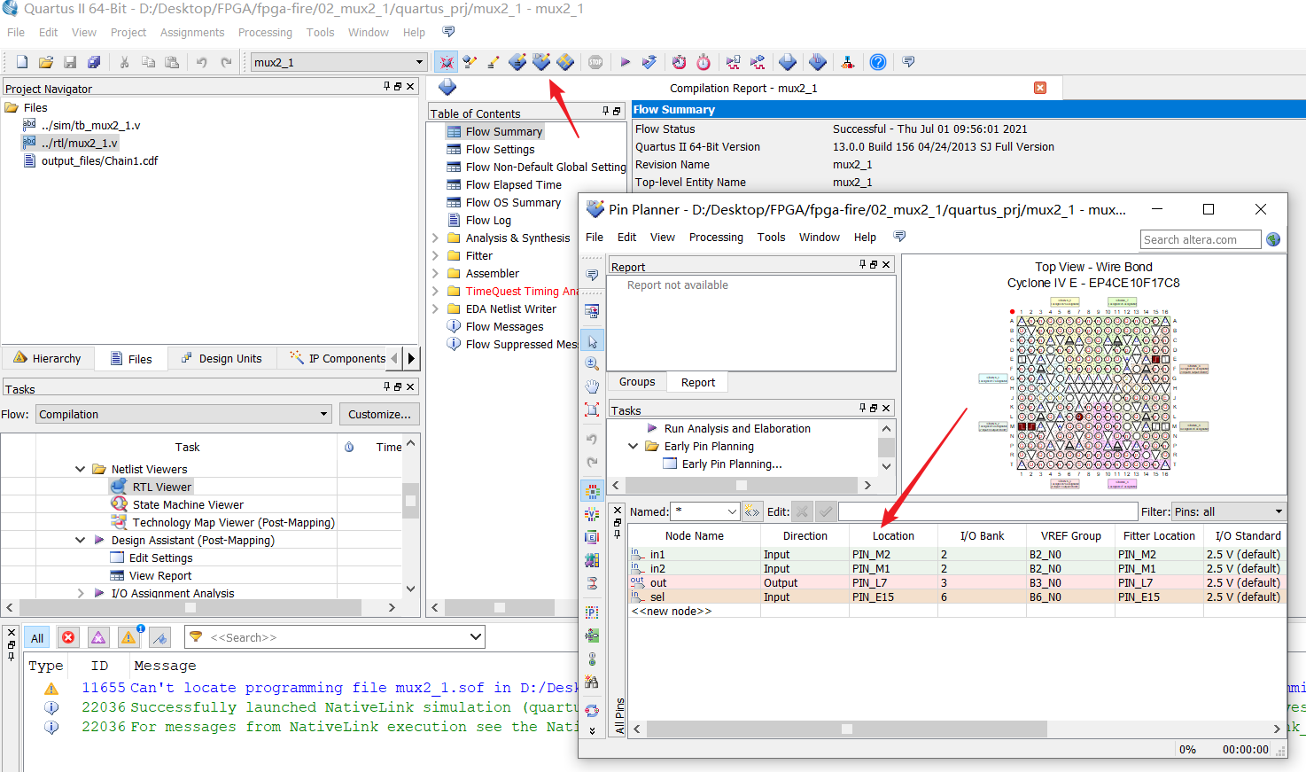
Task: Click the Location column header
Action: coord(893,535)
